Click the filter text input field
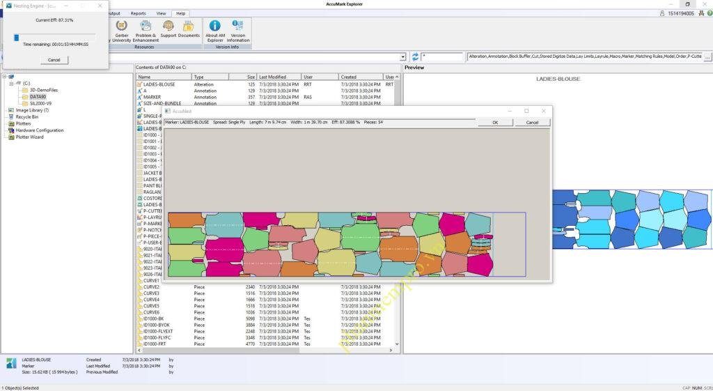The width and height of the screenshot is (713, 391). pyautogui.click(x=443, y=56)
